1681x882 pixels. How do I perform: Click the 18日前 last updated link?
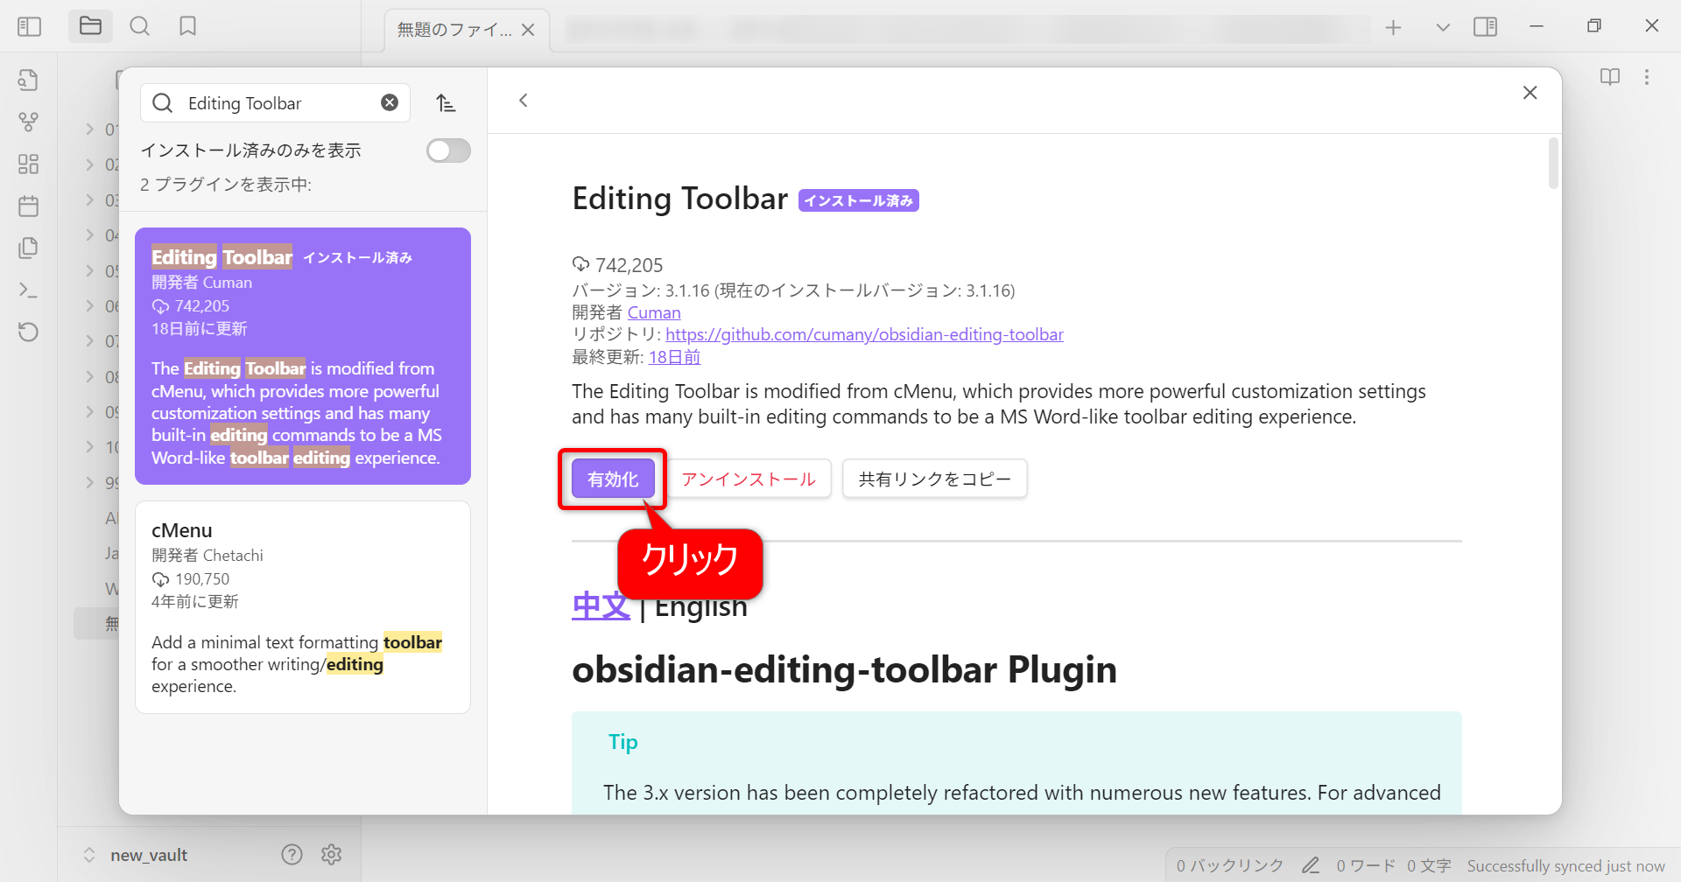[674, 357]
